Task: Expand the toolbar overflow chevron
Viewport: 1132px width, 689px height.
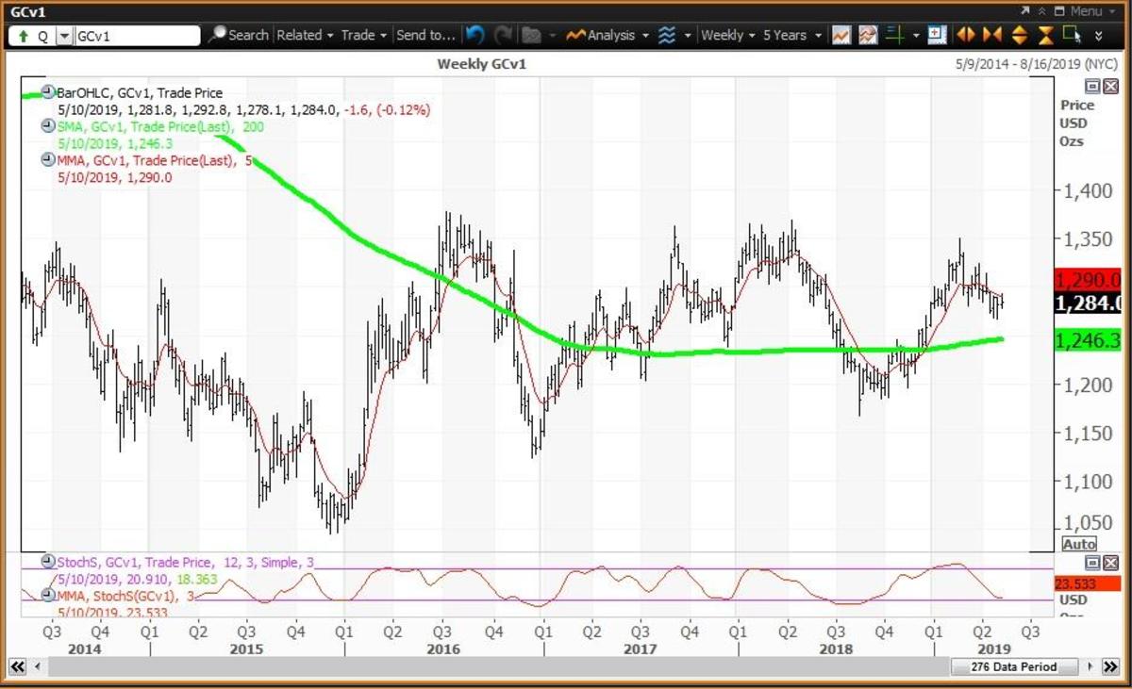Action: [1098, 35]
